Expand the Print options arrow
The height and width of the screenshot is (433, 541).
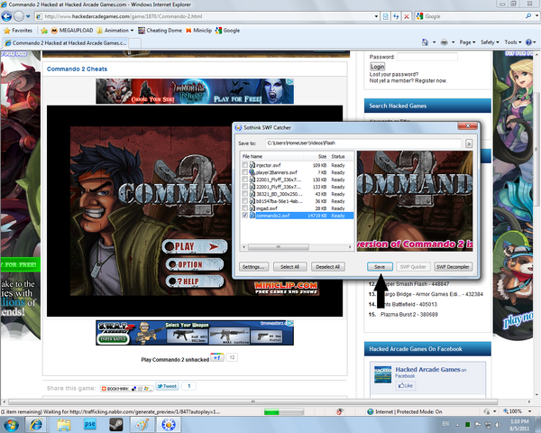pyautogui.click(x=453, y=42)
